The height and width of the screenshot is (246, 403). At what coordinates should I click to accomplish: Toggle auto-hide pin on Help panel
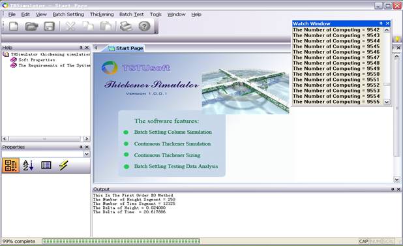click(81, 48)
